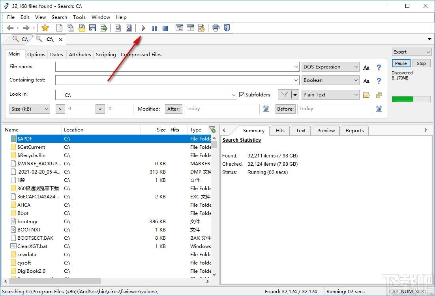Pause search using toolbar pause icon
The width and height of the screenshot is (435, 296).
click(x=154, y=28)
